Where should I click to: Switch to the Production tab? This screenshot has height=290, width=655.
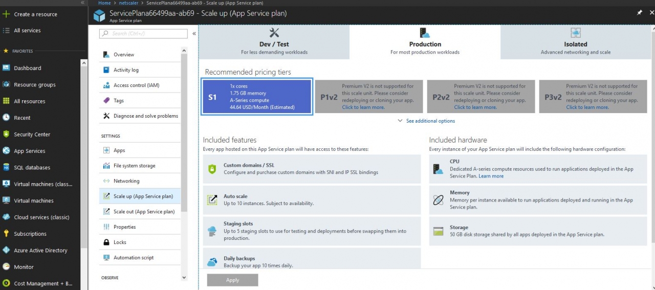click(425, 41)
